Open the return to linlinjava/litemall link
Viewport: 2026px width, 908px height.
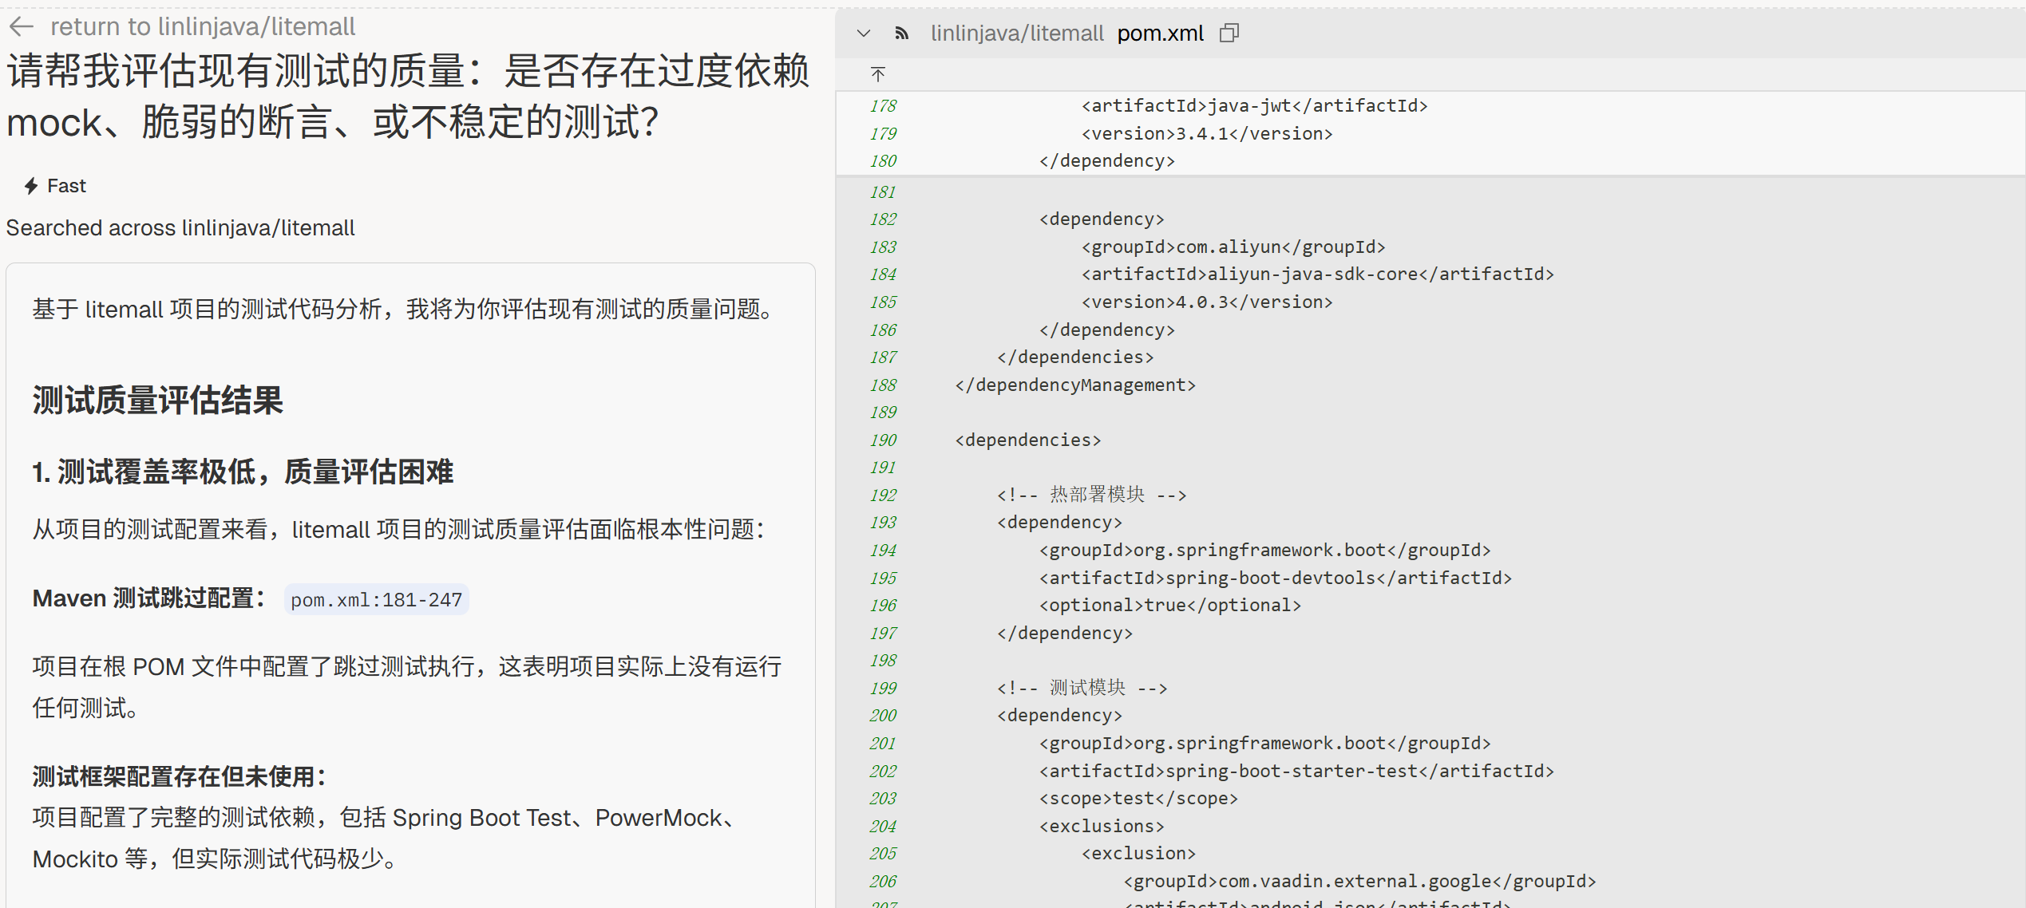(x=203, y=26)
